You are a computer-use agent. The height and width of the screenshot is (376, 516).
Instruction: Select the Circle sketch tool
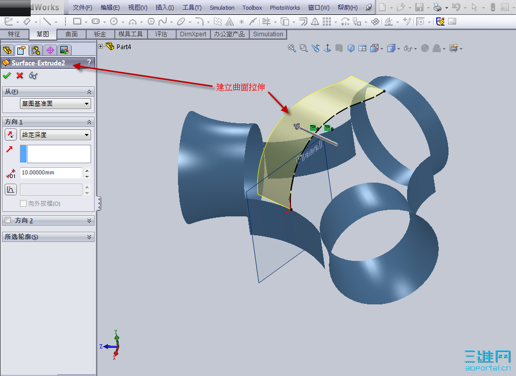click(114, 21)
